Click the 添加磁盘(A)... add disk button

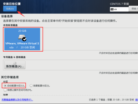15,65
